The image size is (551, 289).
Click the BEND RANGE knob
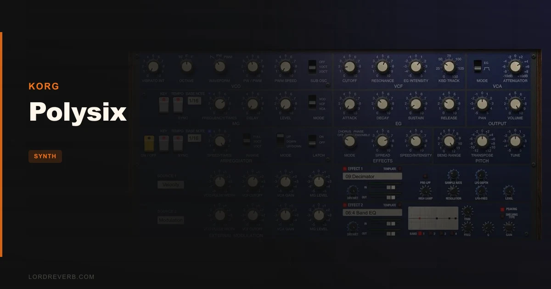click(449, 141)
